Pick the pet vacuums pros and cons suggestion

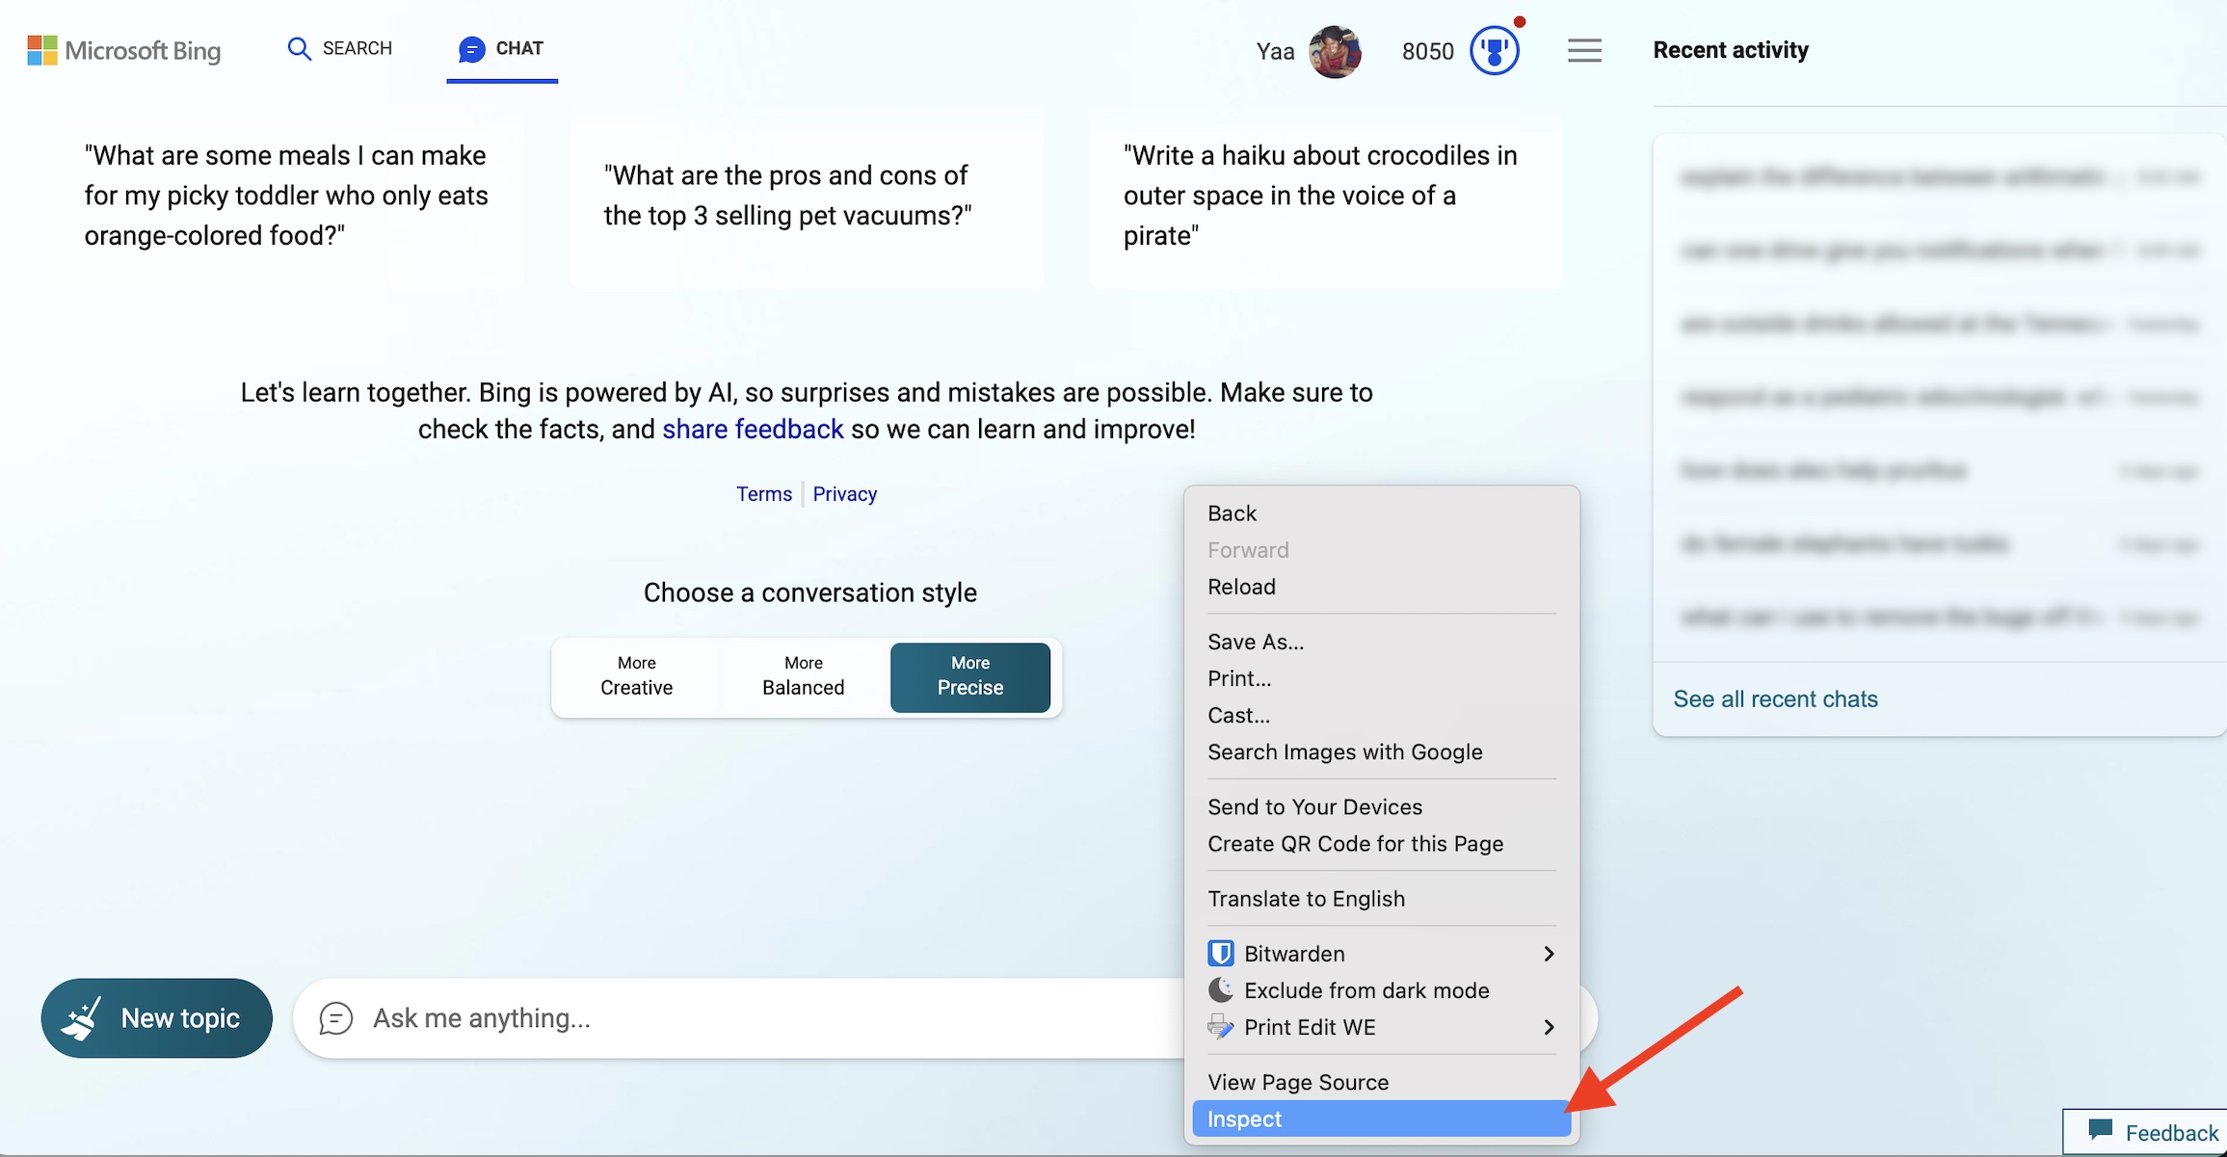tap(807, 196)
